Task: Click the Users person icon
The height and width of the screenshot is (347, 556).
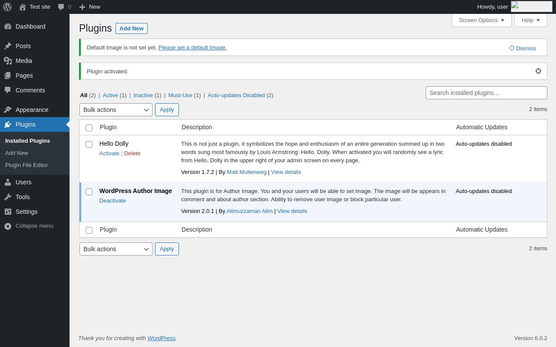Action: click(x=8, y=182)
